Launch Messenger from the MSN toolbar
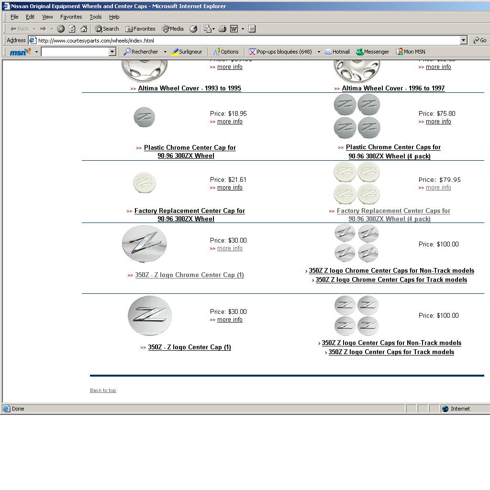This screenshot has width=490, height=490. point(372,52)
